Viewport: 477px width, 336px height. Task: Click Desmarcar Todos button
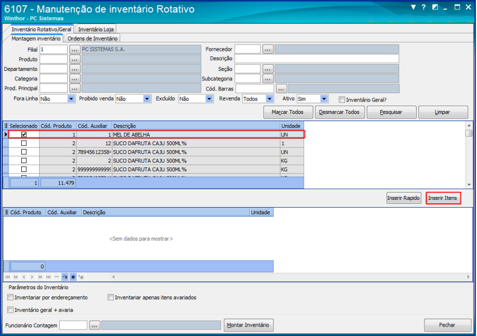point(339,112)
